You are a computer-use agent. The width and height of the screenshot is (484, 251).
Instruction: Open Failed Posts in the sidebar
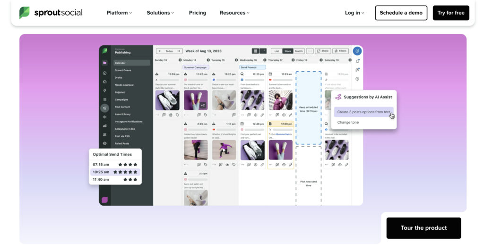click(122, 143)
